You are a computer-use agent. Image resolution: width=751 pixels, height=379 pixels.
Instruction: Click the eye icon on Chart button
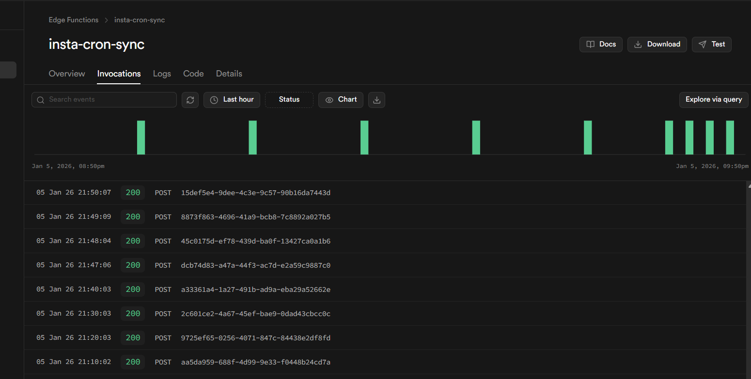pyautogui.click(x=330, y=100)
